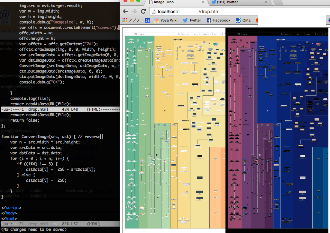Click the document.createElement("canvas") line
This screenshot has height=233, width=330.
coord(69,28)
